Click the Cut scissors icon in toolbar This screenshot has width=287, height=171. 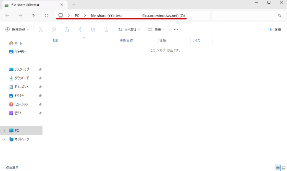(40, 30)
